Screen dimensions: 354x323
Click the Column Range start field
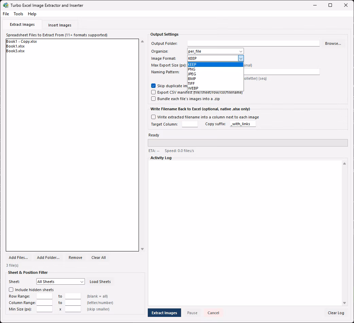(45, 303)
